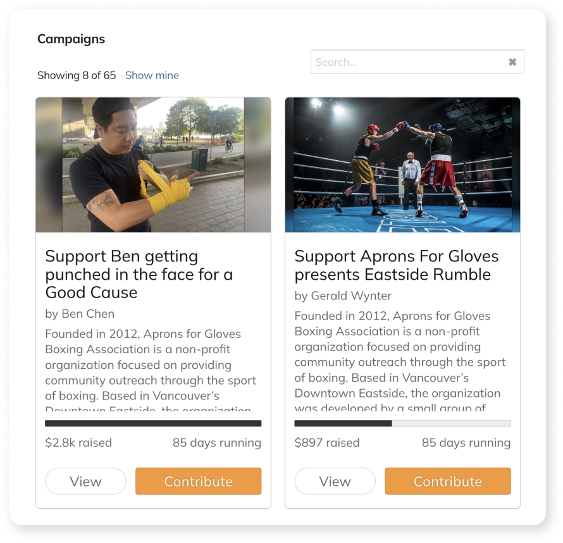The image size is (563, 543).
Task: Contribute to the Eastside Rumble campaign
Action: pyautogui.click(x=448, y=481)
